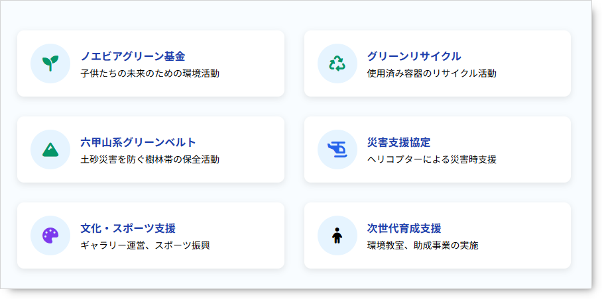The height and width of the screenshot is (299, 602).
Task: Open the 文化・スポーツ支援 heading
Action: coord(128,228)
